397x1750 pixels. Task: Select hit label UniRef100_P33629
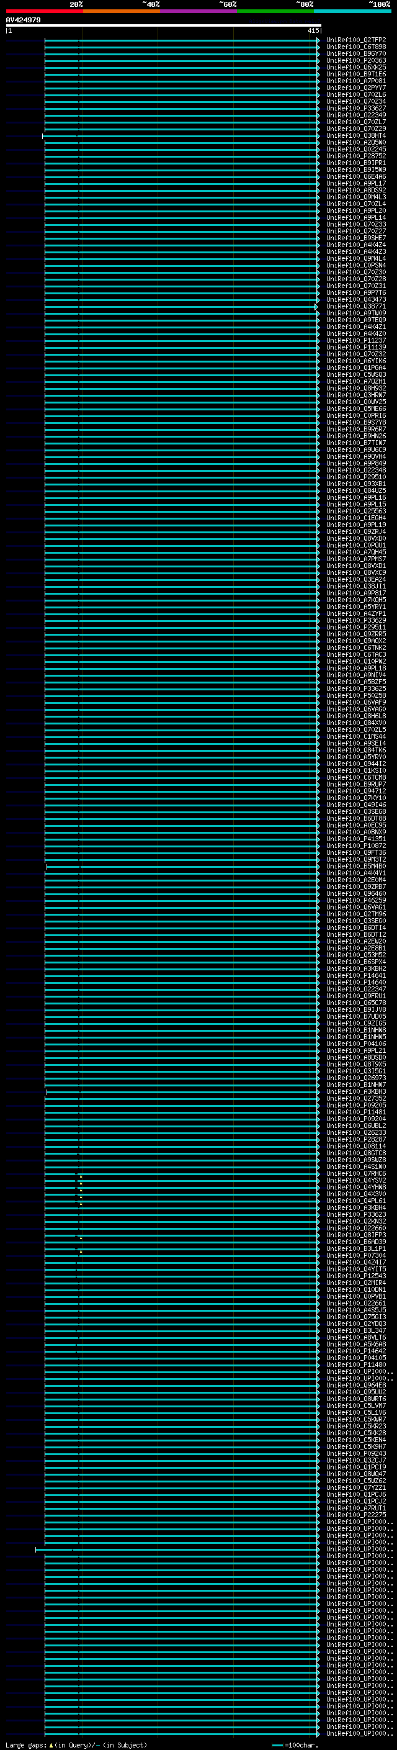coord(356,620)
